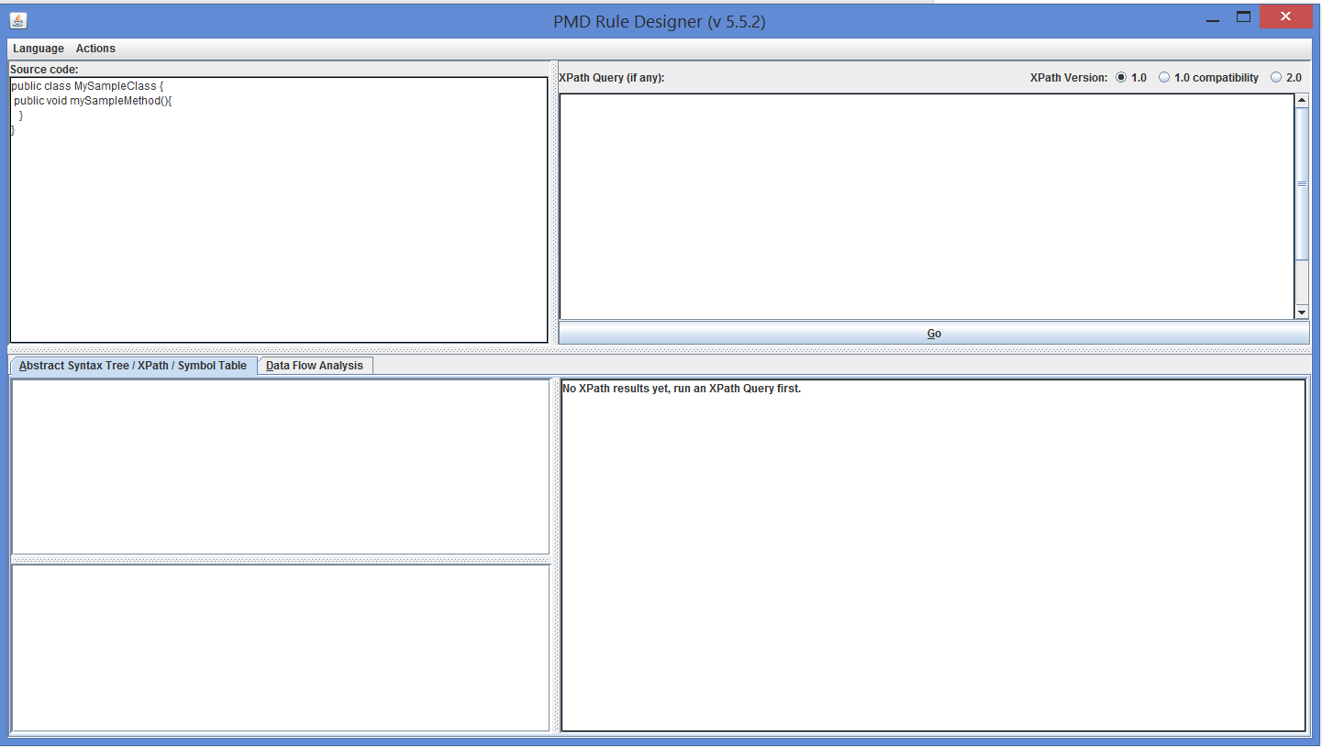Screen dimensions: 1322x747
Task: Click the XPath query scrollbar down arrow
Action: [x=1302, y=313]
